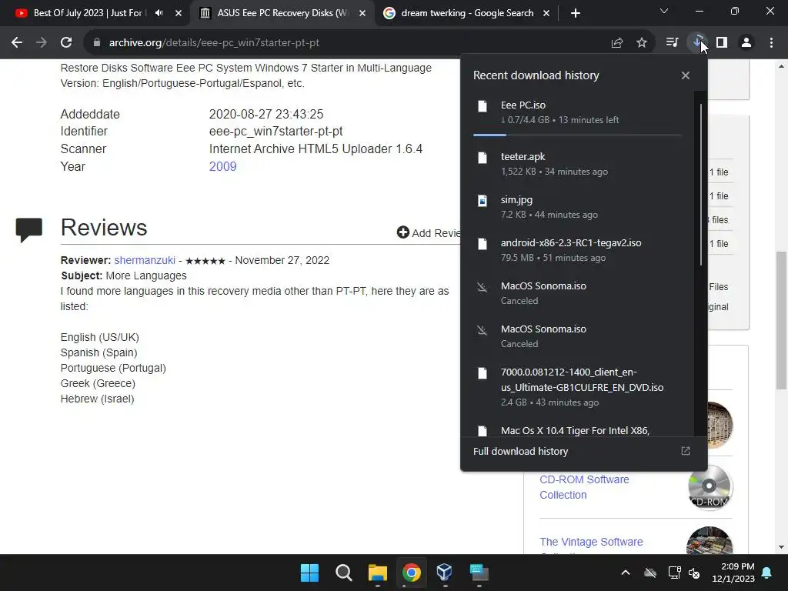Click the muted volume tray icon

(x=694, y=573)
